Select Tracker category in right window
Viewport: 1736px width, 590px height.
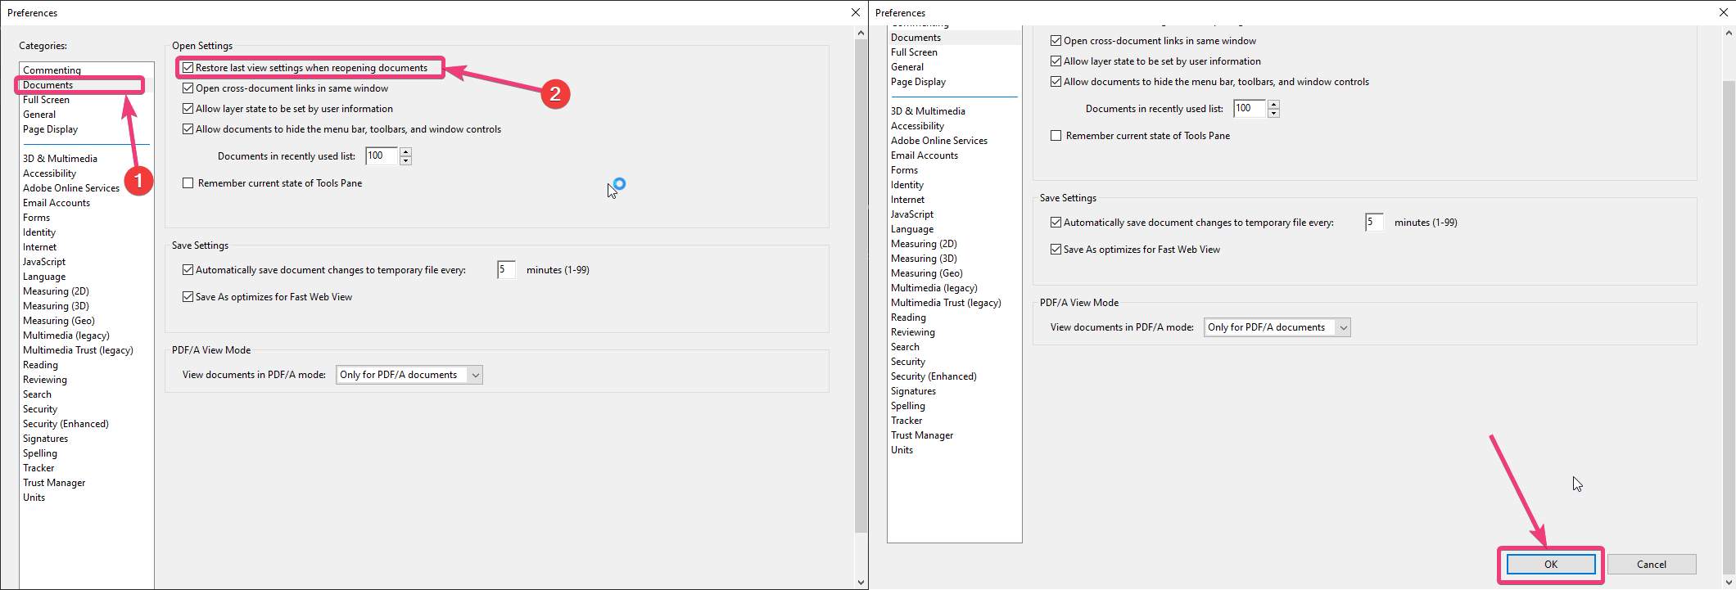(x=906, y=421)
